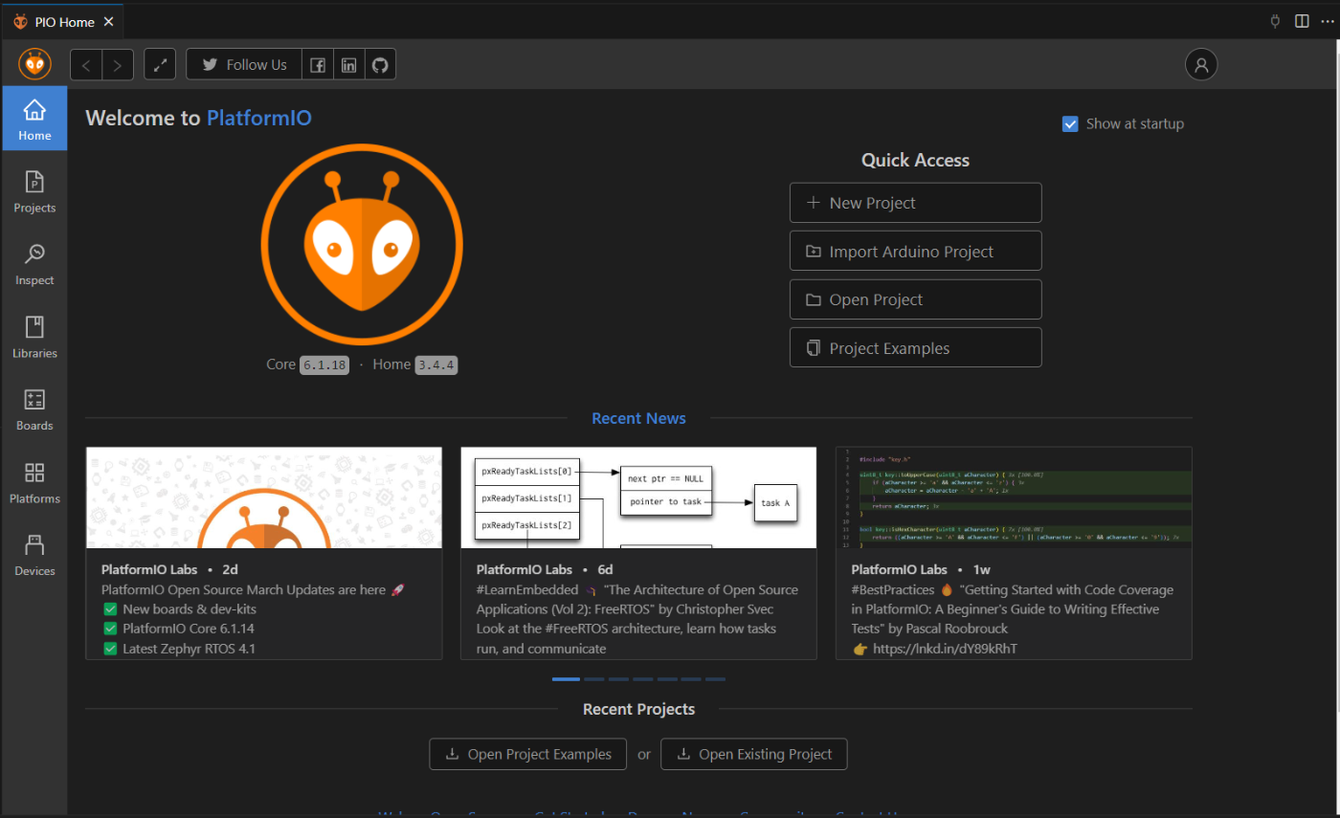This screenshot has height=818, width=1340.
Task: Click the Recent News heading
Action: pyautogui.click(x=638, y=418)
